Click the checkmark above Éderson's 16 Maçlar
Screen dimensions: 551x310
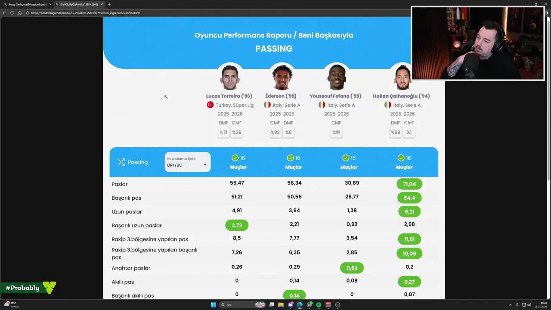pos(290,158)
